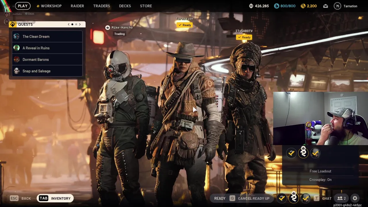Open the CHAT panel
This screenshot has height=207, width=368.
coord(327,198)
